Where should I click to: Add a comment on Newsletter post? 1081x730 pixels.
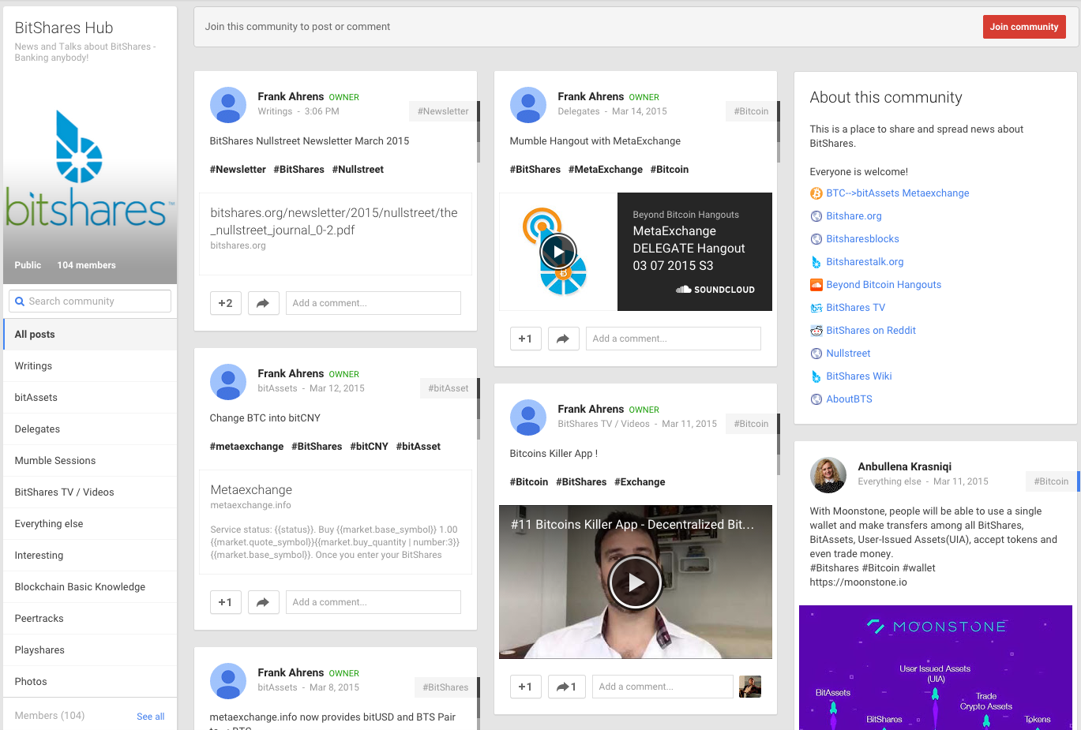pyautogui.click(x=373, y=303)
